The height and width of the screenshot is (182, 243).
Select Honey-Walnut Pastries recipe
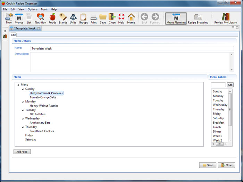[x=44, y=106]
